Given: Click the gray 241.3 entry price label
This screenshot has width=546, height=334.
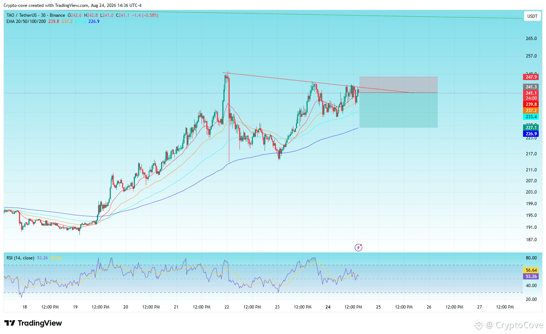Looking at the screenshot, I should [531, 87].
